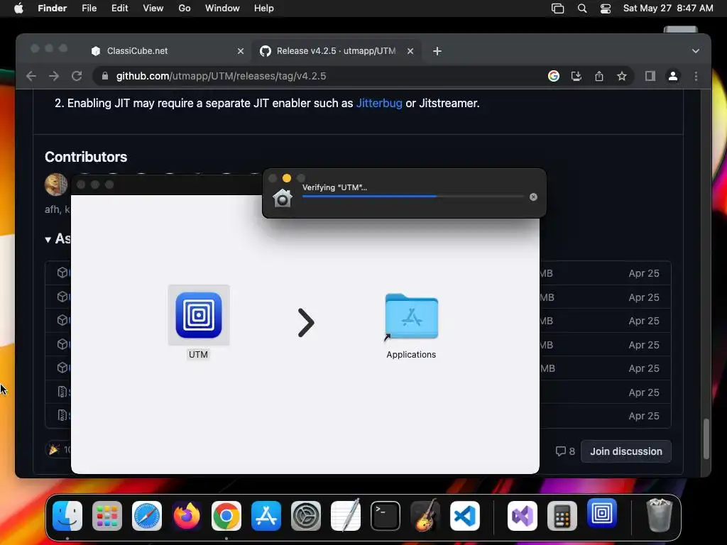Click the Join discussion button
Image resolution: width=727 pixels, height=545 pixels.
(x=625, y=451)
